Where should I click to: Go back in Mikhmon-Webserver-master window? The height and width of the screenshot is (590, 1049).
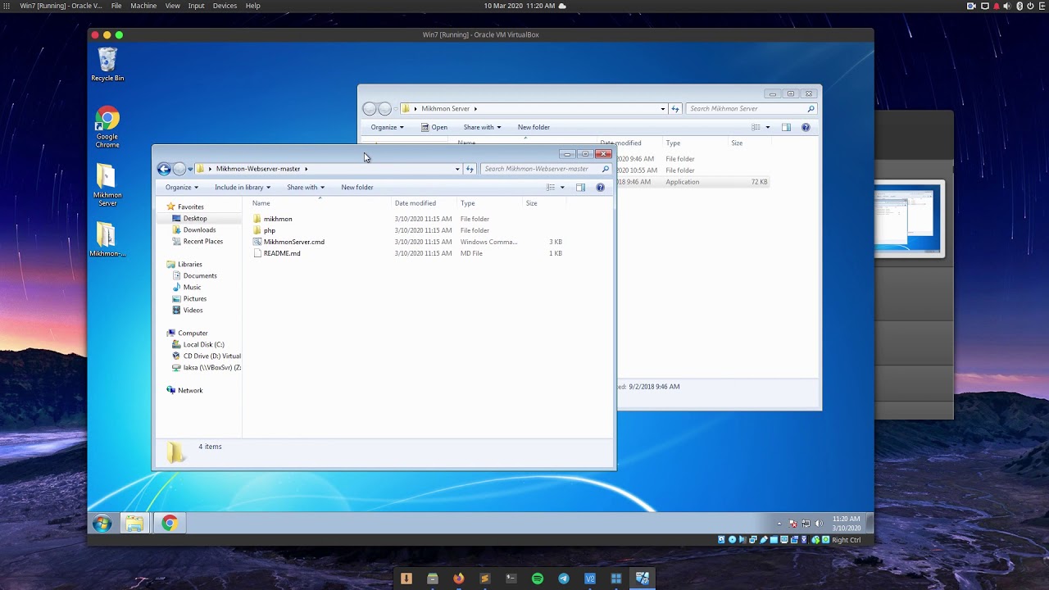164,169
